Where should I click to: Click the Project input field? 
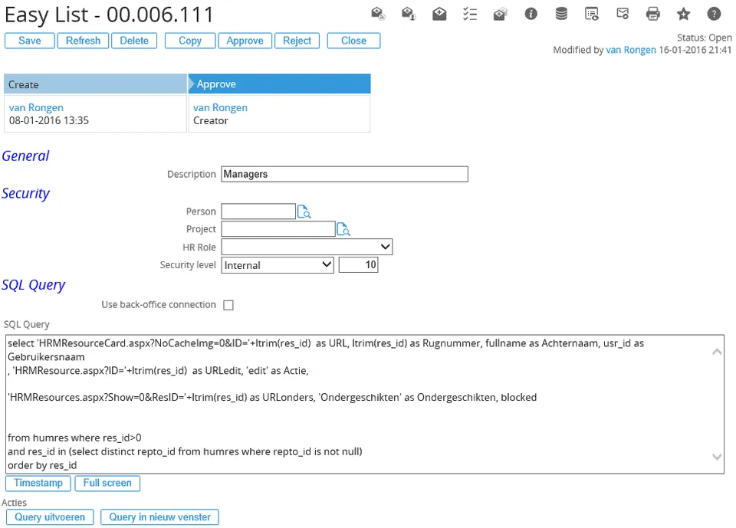[278, 229]
